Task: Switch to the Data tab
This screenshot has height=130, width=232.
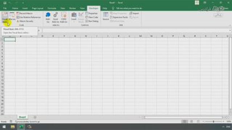Action: tap(63, 8)
